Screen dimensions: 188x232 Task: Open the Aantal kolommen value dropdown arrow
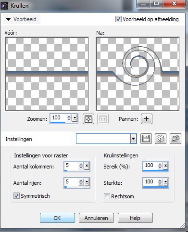pyautogui.click(x=87, y=166)
